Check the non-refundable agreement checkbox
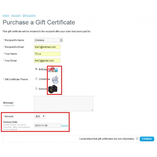 click(x=137, y=138)
